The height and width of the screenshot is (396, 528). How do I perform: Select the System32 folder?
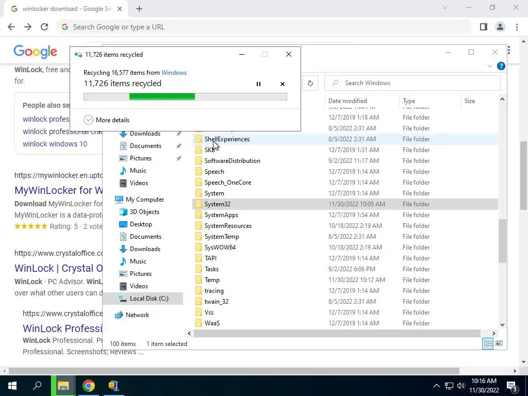pos(345,204)
